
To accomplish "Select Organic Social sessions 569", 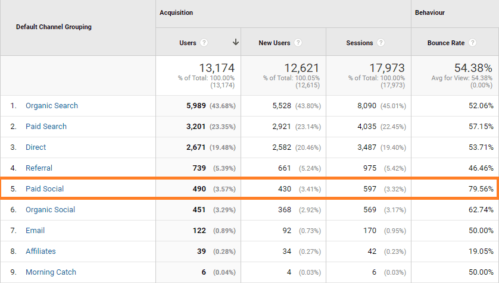I will coord(370,210).
